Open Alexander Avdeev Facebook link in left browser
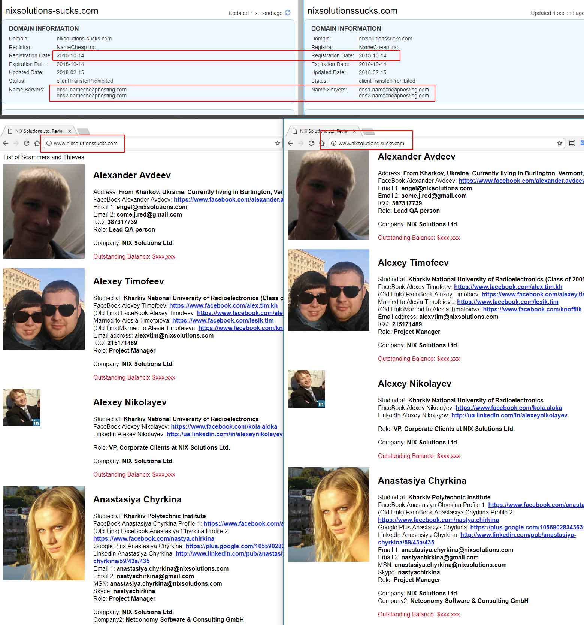 [x=229, y=199]
